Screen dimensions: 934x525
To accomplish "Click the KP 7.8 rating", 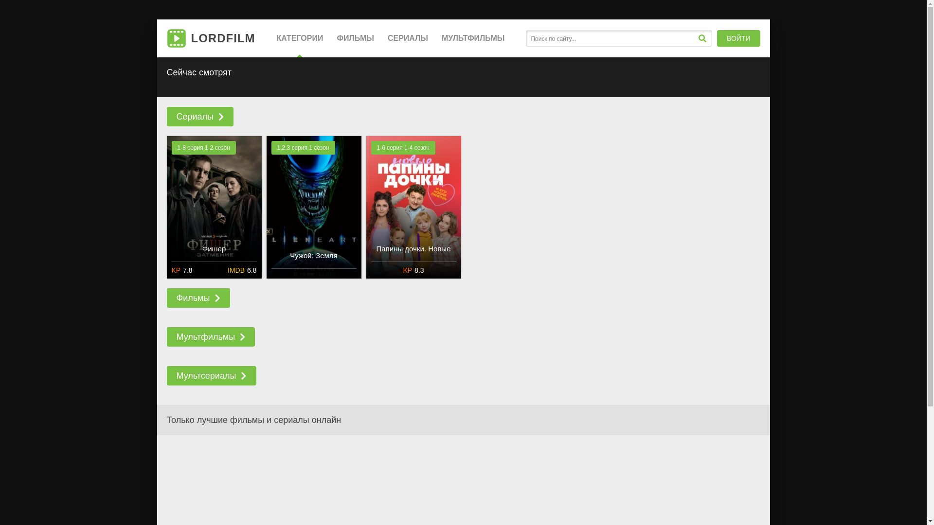I will [x=182, y=270].
